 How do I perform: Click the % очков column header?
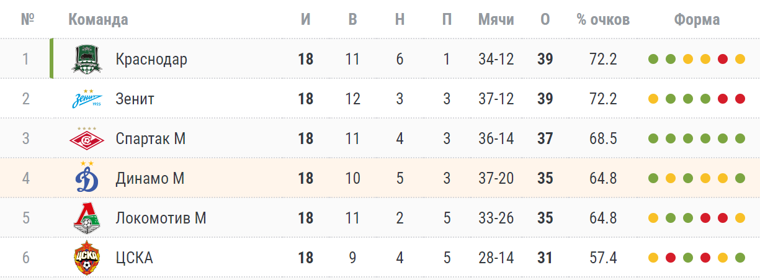603,19
